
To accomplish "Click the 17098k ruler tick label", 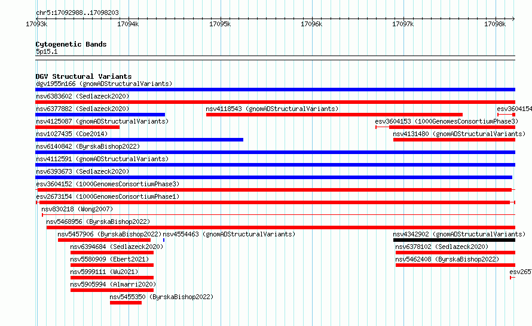I will click(x=495, y=24).
